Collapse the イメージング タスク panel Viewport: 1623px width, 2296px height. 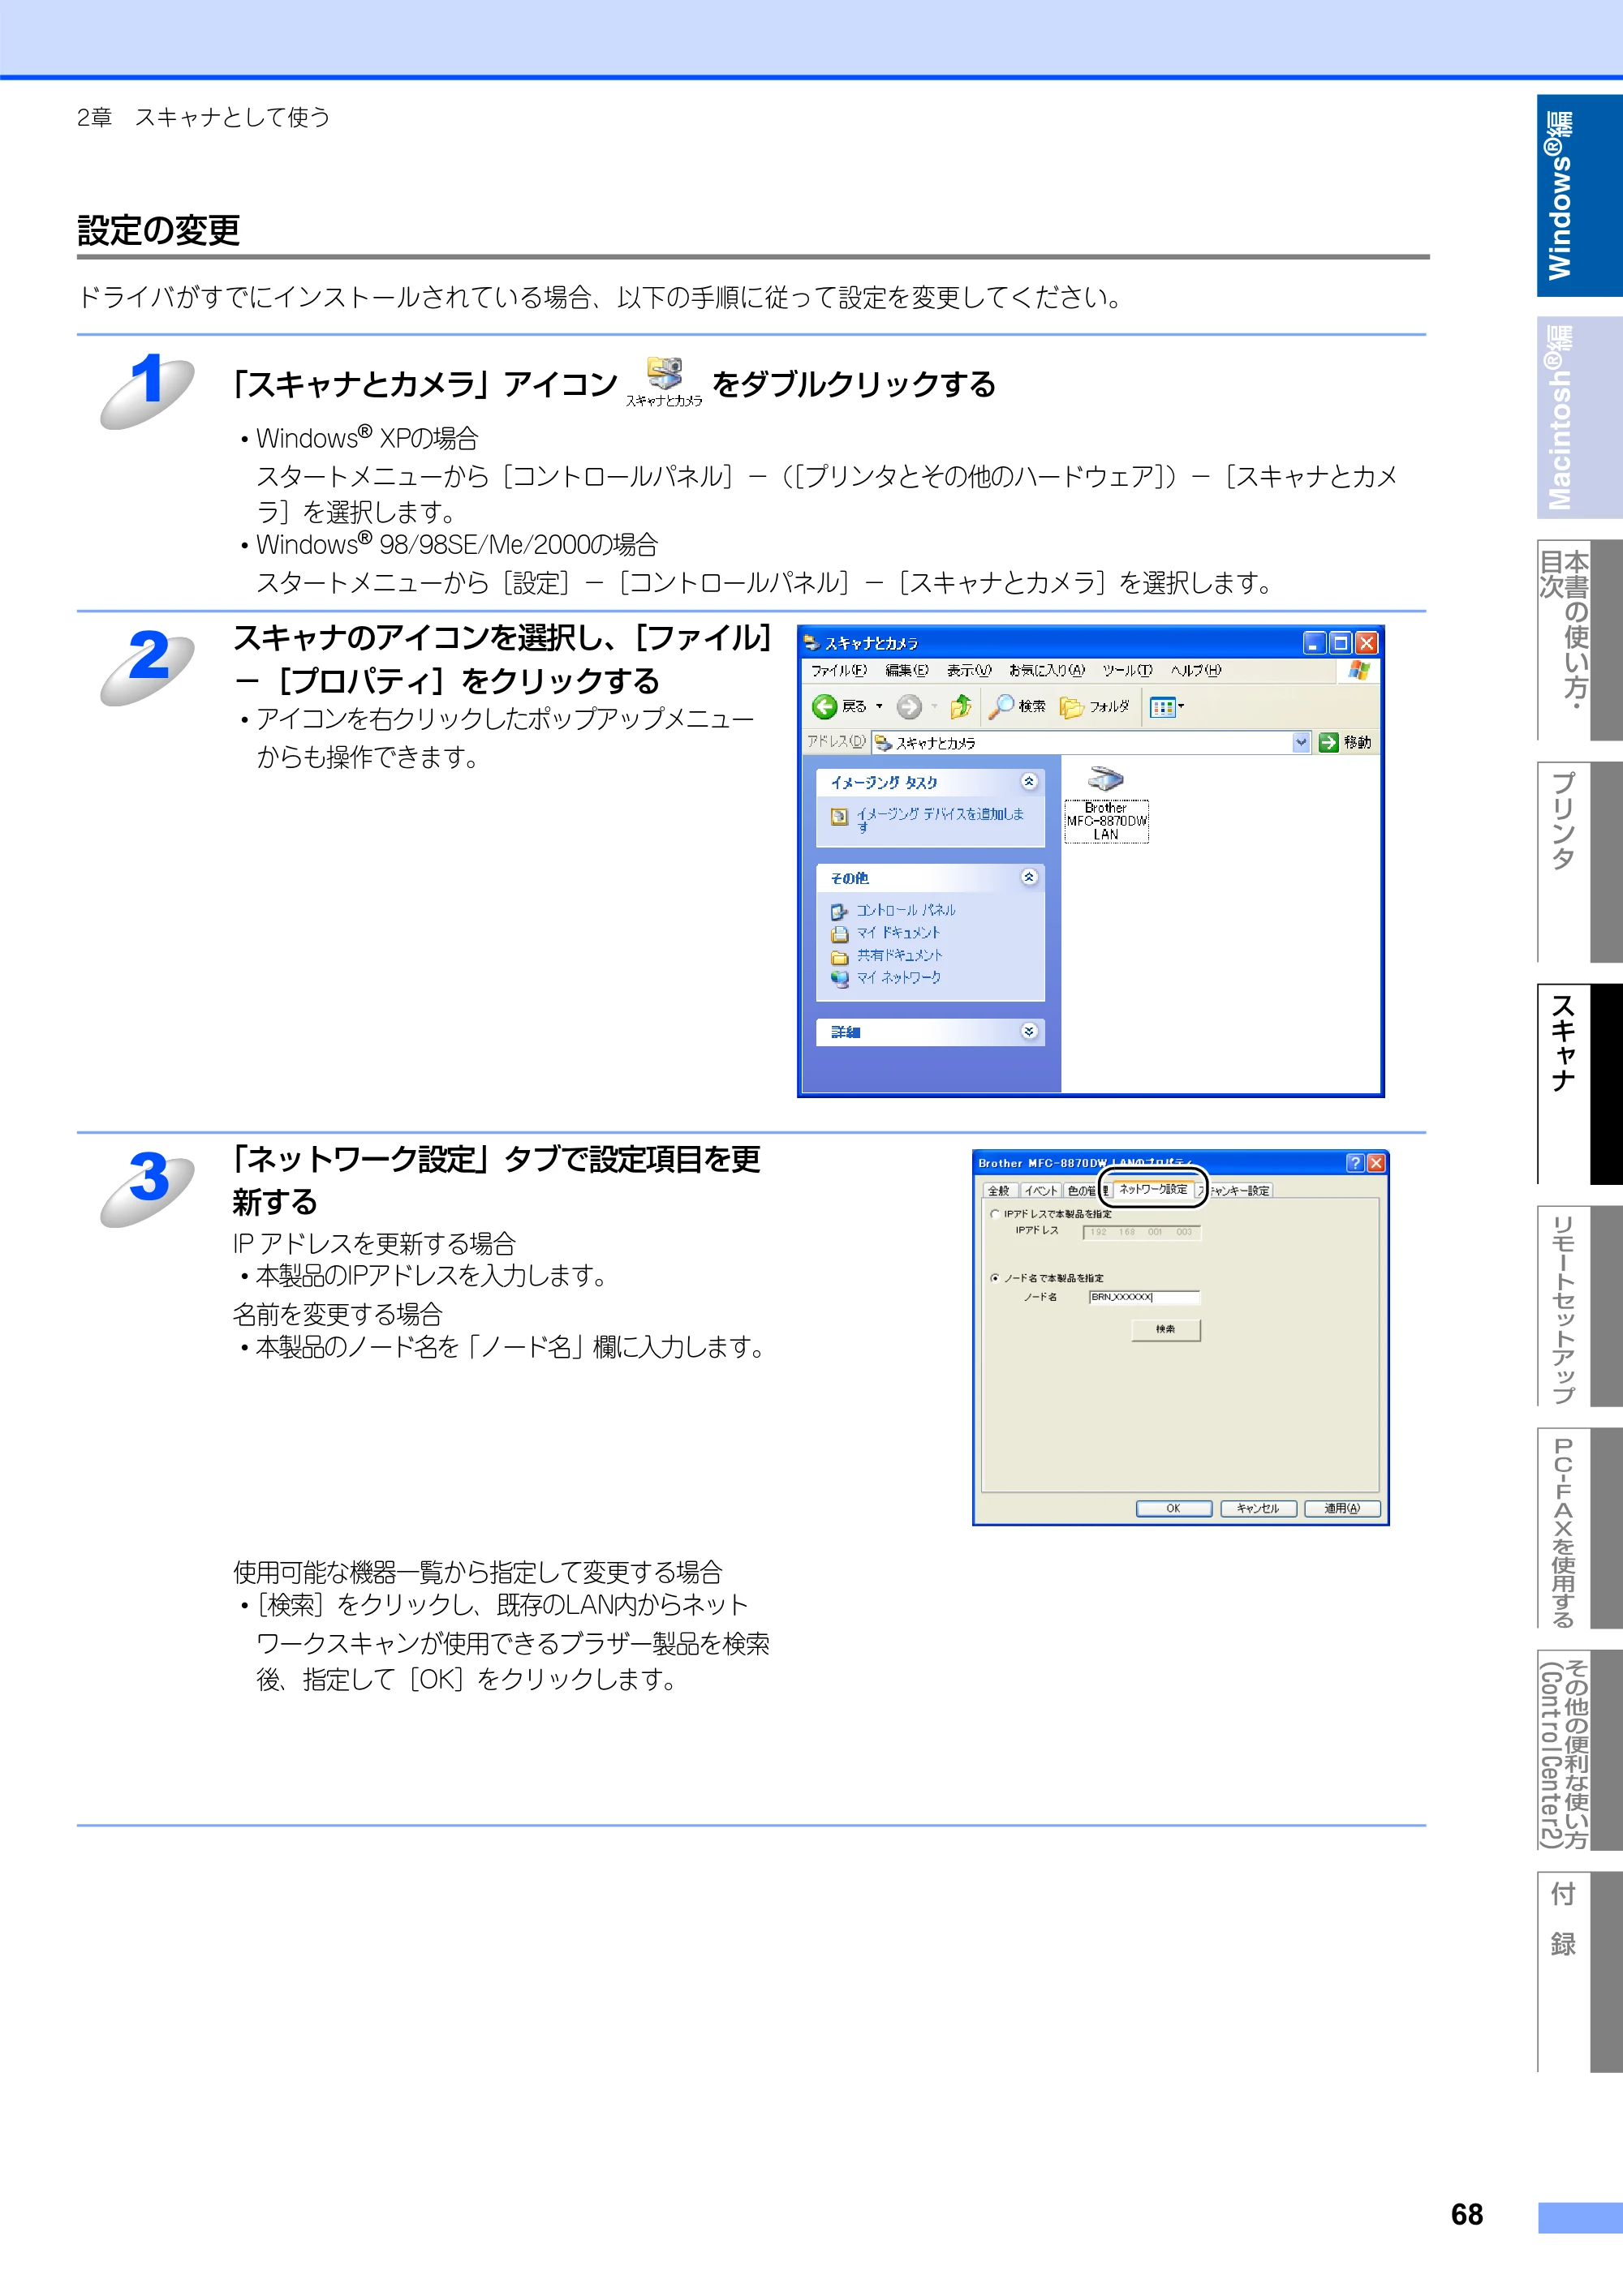click(x=1029, y=781)
